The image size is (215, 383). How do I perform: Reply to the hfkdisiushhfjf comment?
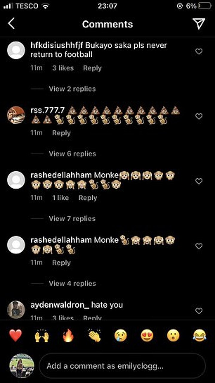point(92,68)
